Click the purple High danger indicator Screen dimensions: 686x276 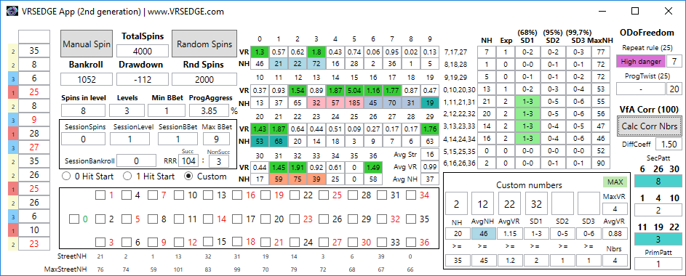coord(640,62)
